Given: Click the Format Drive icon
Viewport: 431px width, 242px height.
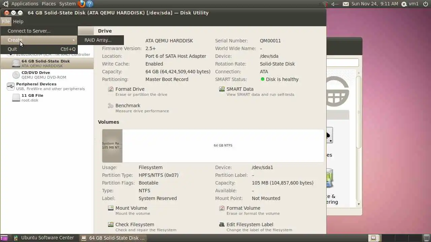Looking at the screenshot, I should coord(111,89).
